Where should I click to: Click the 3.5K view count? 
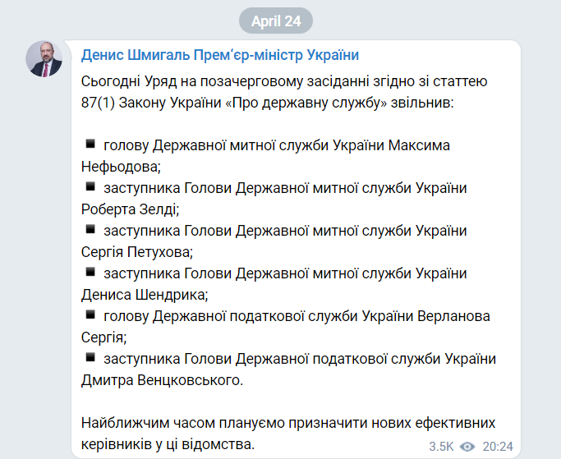(x=441, y=447)
